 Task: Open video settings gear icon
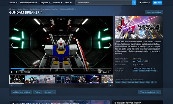click(x=100, y=72)
